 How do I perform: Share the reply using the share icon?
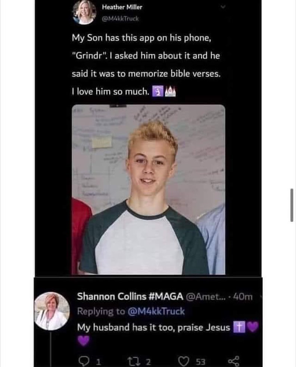(234, 361)
